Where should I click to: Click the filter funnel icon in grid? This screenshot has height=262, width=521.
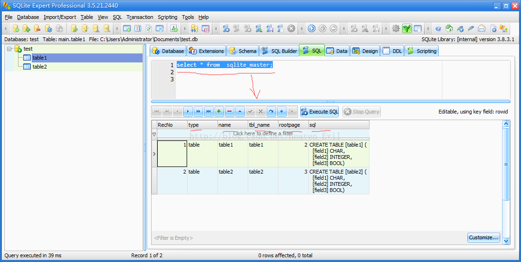click(154, 134)
